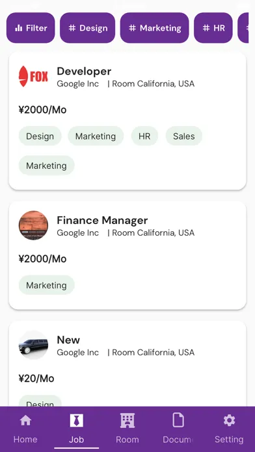The width and height of the screenshot is (255, 452).
Task: Select the # HR category chip
Action: 213,28
